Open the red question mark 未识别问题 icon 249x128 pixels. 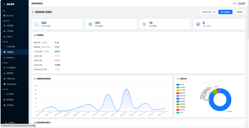[4, 47]
